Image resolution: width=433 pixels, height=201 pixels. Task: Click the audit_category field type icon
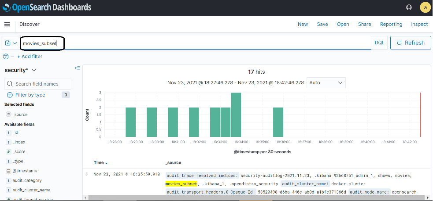pyautogui.click(x=8, y=181)
